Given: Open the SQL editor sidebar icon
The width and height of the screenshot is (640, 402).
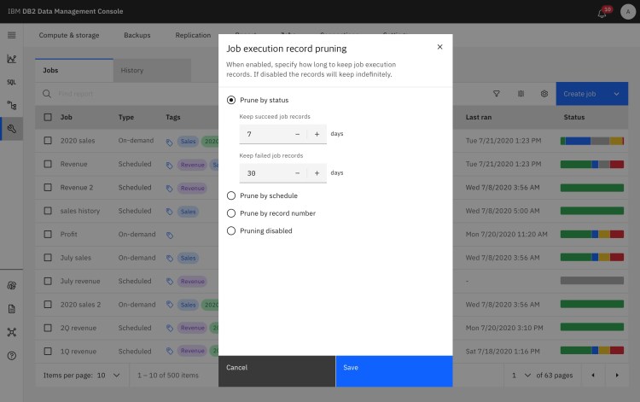Looking at the screenshot, I should click(12, 82).
